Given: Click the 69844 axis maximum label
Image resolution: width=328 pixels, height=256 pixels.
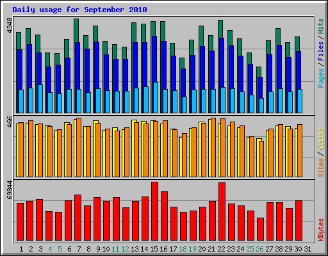Looking at the screenshot, I should click(10, 189).
